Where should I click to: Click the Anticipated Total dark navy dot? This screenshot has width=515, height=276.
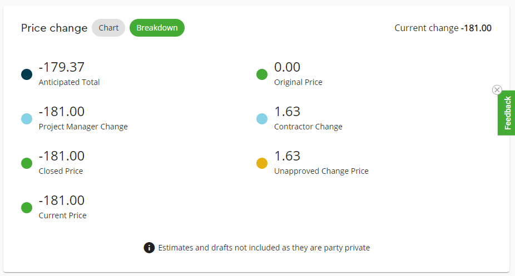[x=27, y=74]
